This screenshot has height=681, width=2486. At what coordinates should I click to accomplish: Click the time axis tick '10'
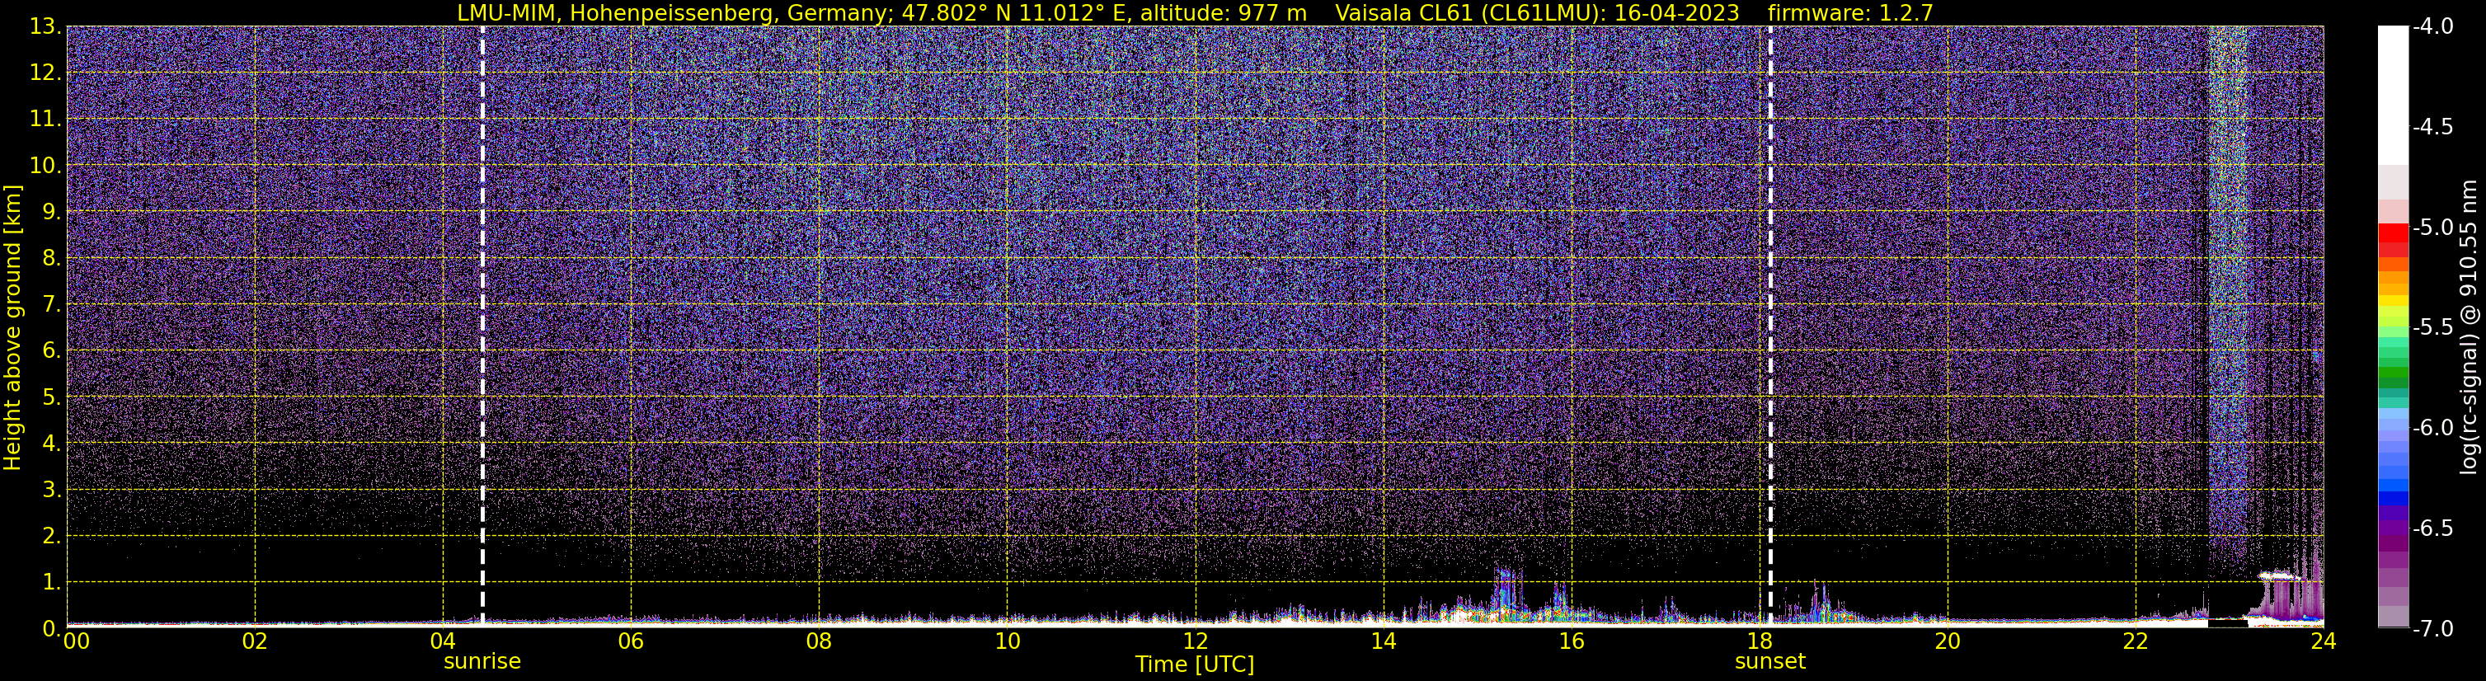1008,641
